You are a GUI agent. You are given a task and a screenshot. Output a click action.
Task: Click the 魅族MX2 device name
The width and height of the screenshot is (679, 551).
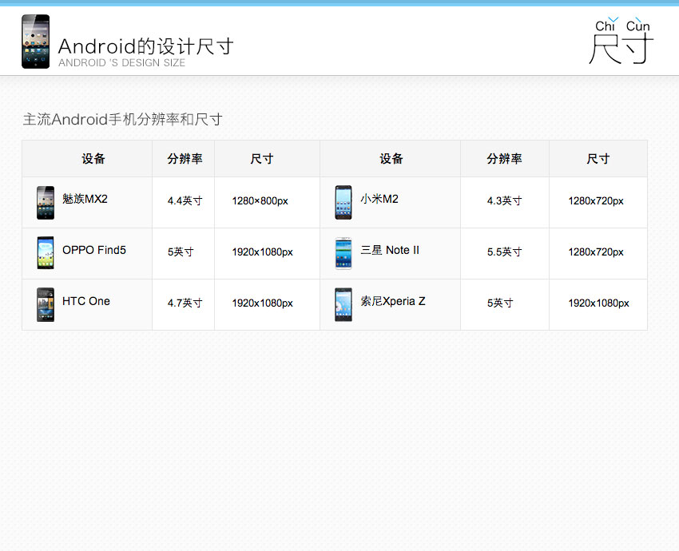coord(85,199)
